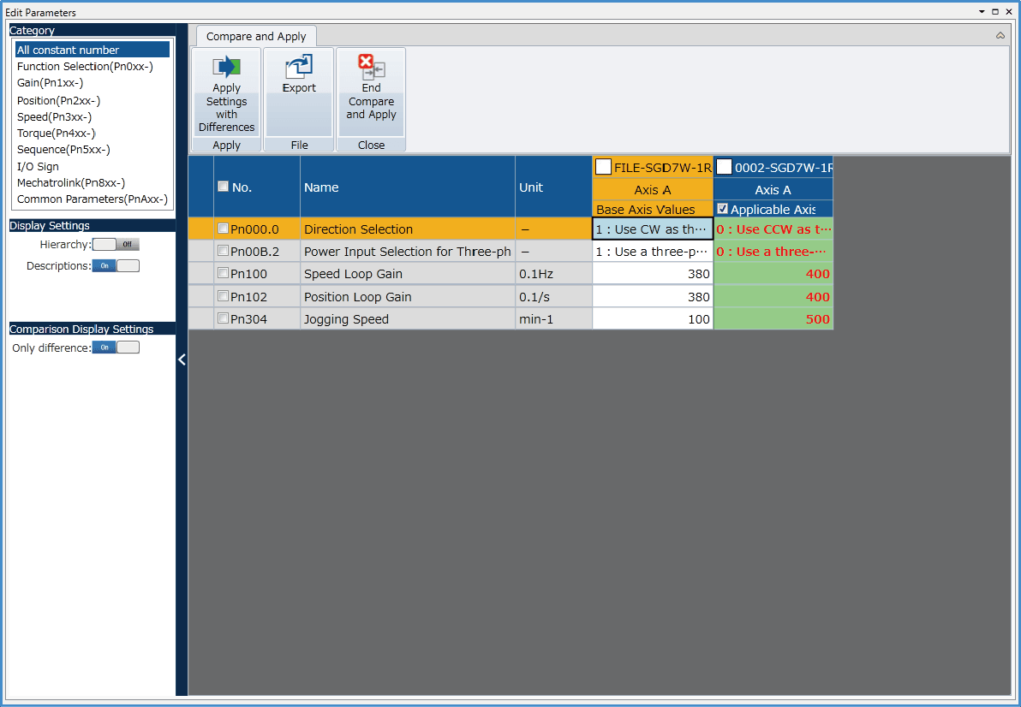
Task: Select the Mechatrolink(Pn8xx-) category
Action: click(x=71, y=182)
